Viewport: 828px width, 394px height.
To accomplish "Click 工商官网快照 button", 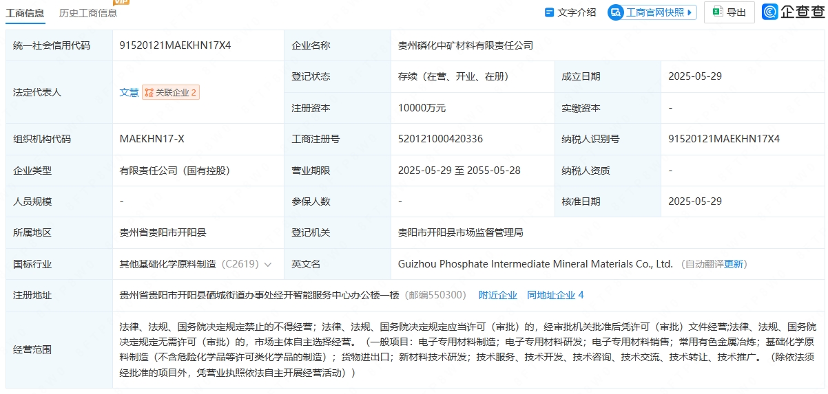I will click(652, 12).
